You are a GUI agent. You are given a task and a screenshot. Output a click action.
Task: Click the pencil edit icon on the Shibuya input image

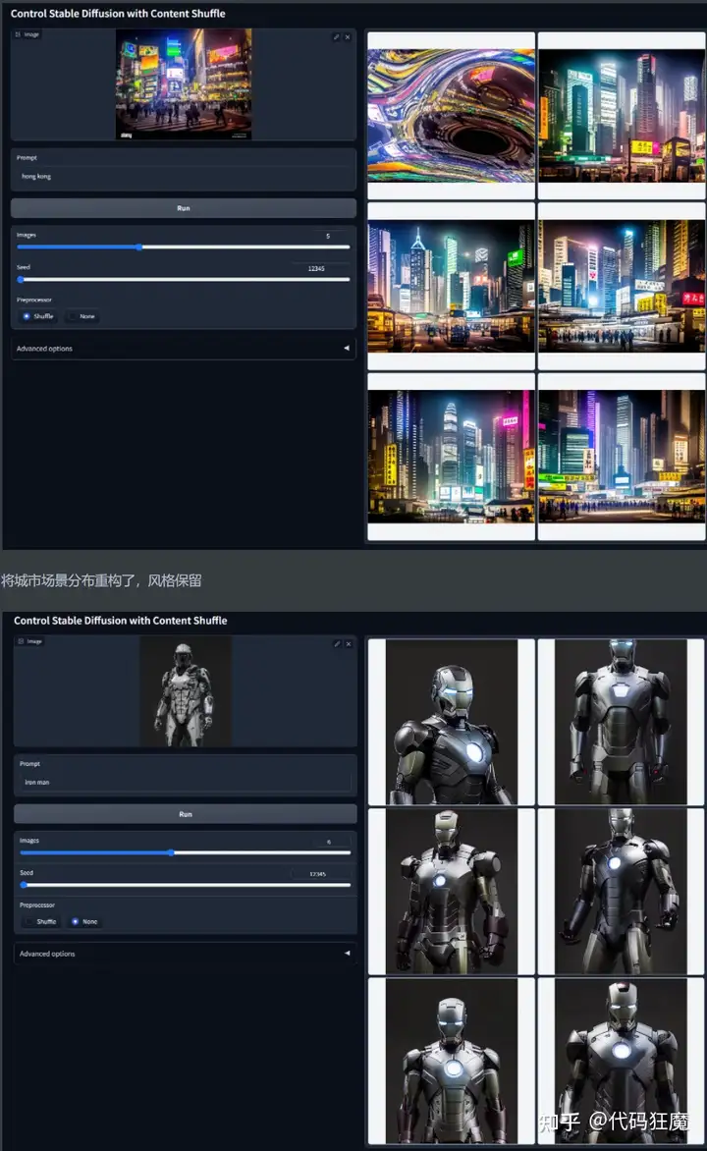tap(336, 36)
